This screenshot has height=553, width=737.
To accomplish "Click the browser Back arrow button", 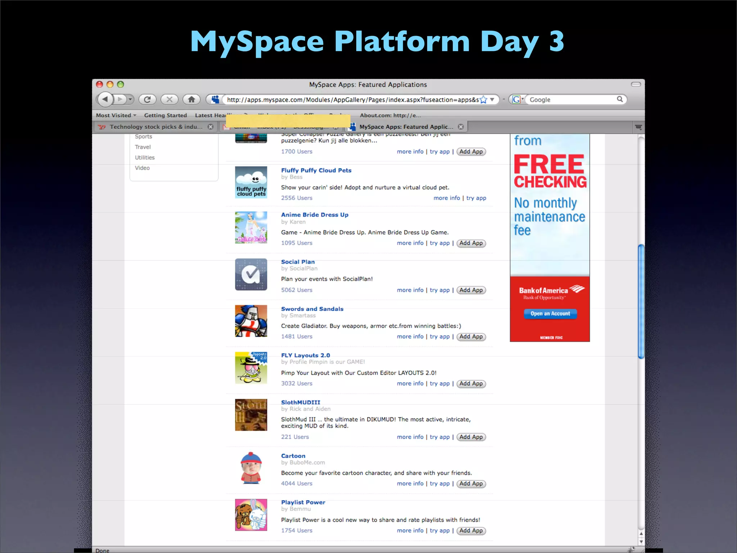I will (x=105, y=99).
